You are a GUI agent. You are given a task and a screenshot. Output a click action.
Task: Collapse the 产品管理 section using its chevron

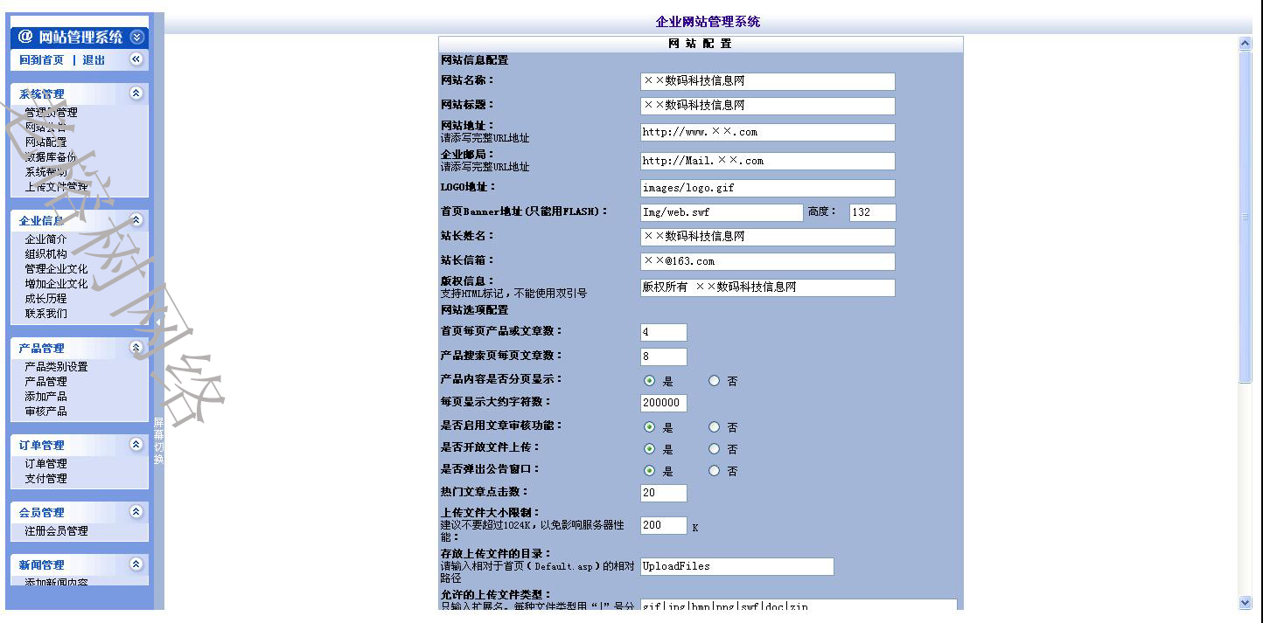pos(136,347)
